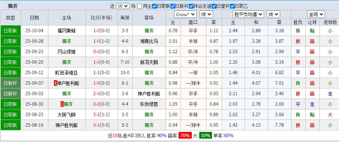Uncheck the 日职乙 filter checkbox
Screen dimensions: 339x142
[232, 6]
